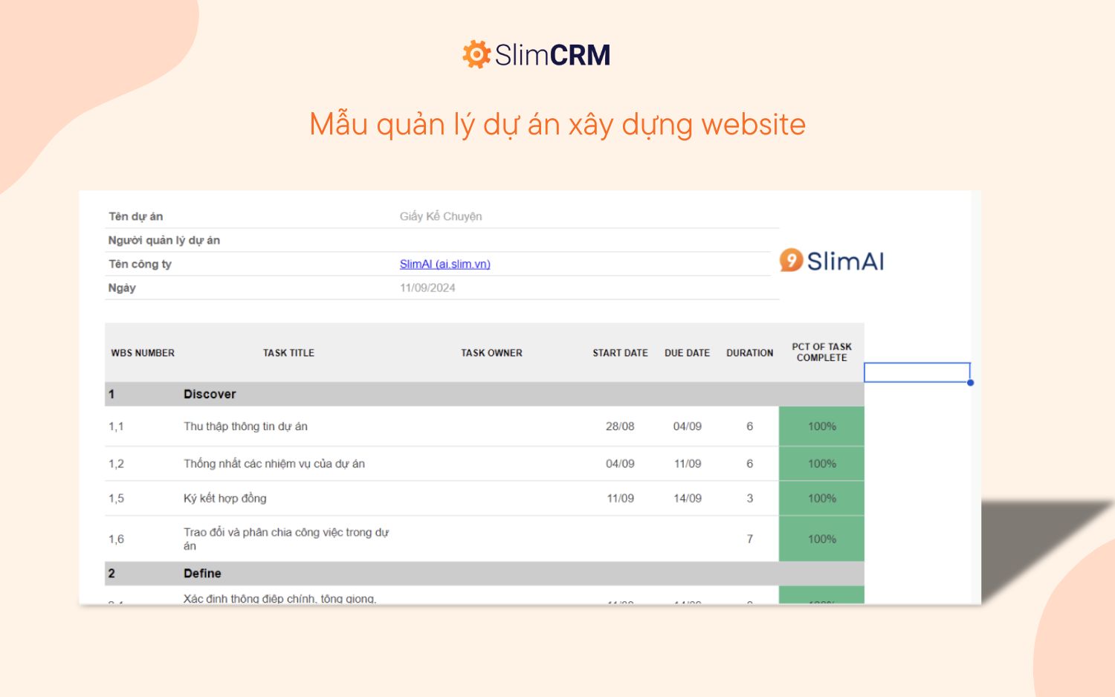Click the date cell 11/09/2024
The width and height of the screenshot is (1115, 697).
426,288
